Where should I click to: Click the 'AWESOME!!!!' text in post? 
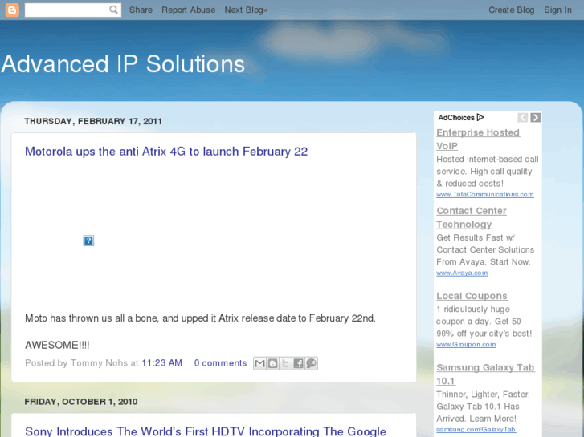point(57,345)
